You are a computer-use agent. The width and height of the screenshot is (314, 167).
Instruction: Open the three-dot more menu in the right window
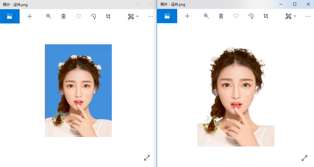[x=308, y=16]
